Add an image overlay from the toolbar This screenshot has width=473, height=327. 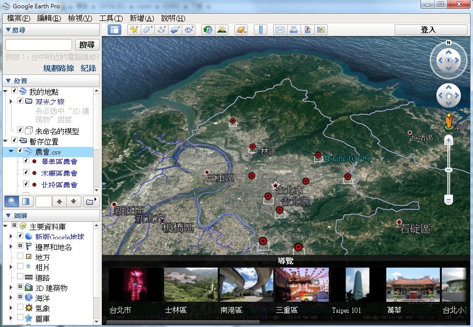(175, 30)
